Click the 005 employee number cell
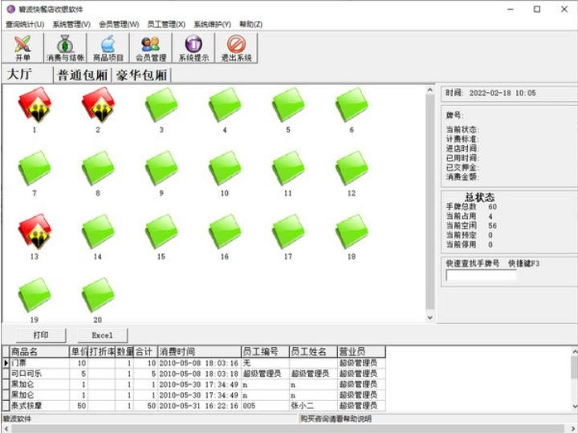The width and height of the screenshot is (578, 433). [x=265, y=406]
